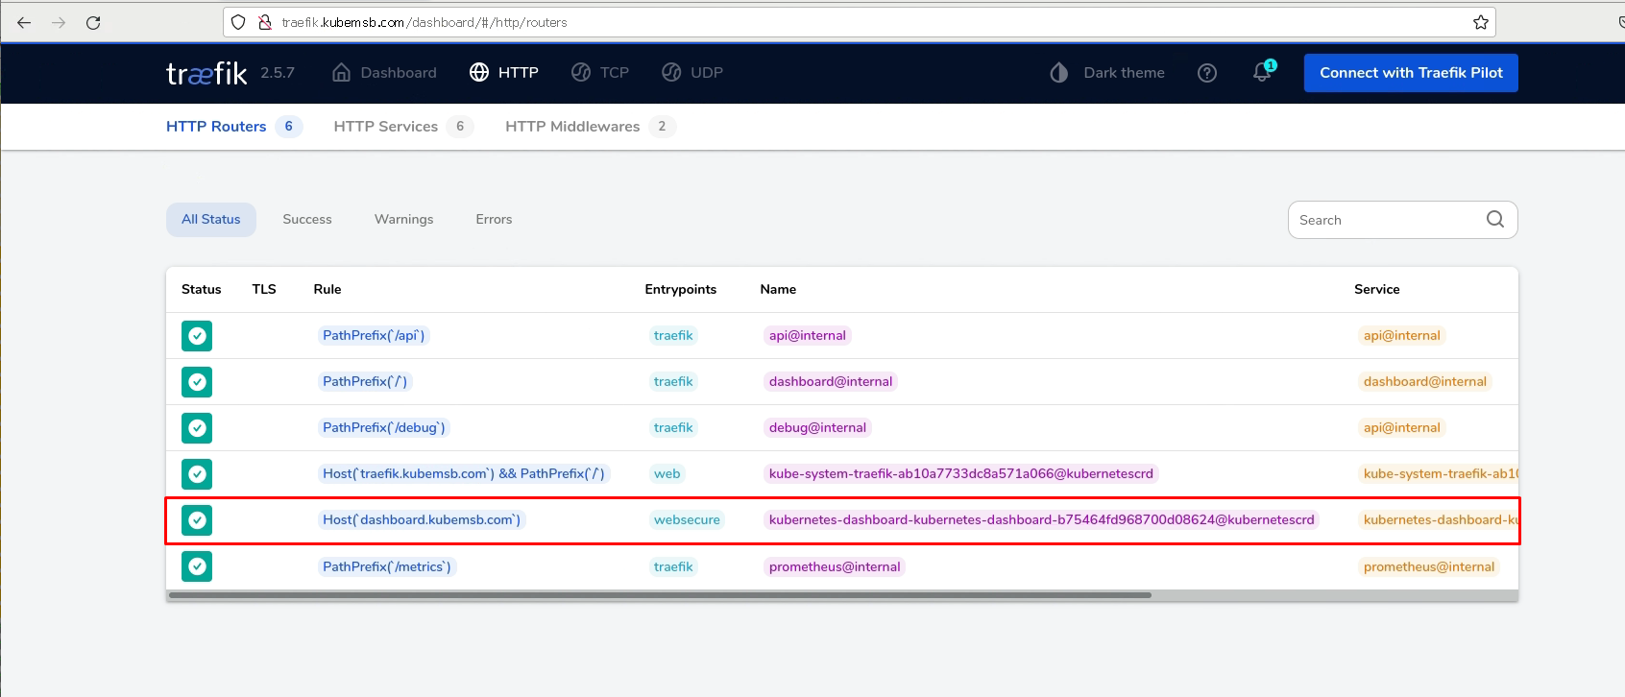Filter routers by Success status
The width and height of the screenshot is (1625, 697).
307,220
